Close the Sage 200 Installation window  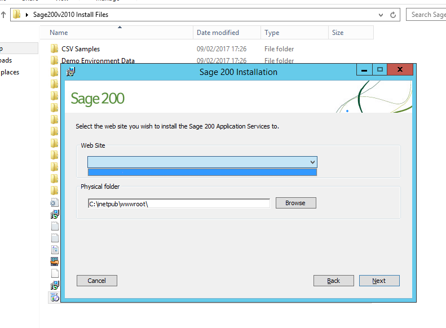[400, 70]
